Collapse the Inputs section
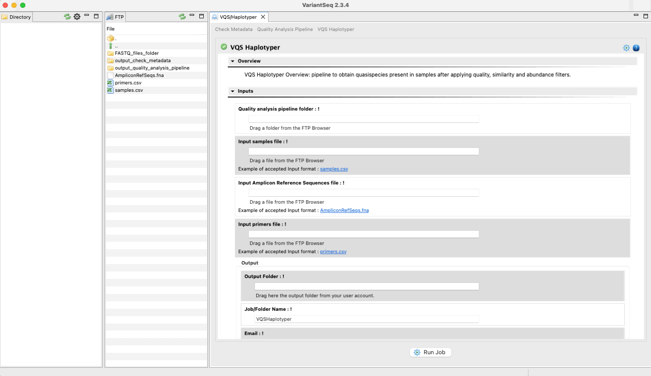 (x=233, y=91)
